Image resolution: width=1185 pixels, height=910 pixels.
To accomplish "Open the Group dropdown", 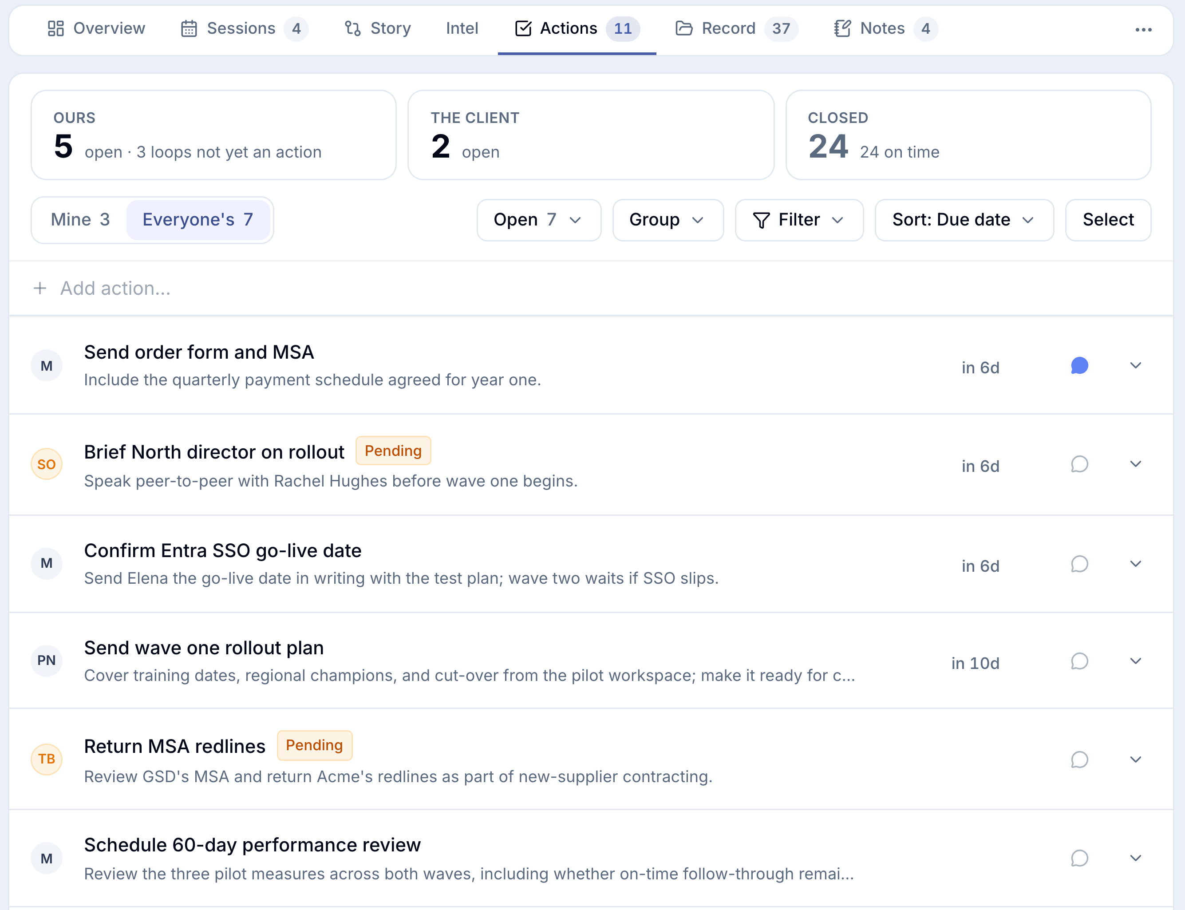I will 668,220.
